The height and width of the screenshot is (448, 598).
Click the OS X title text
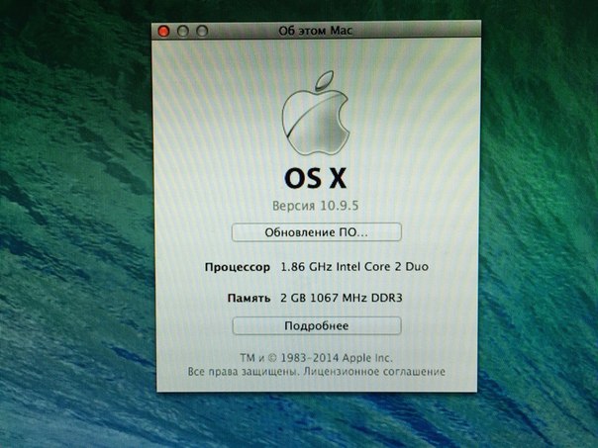point(316,178)
